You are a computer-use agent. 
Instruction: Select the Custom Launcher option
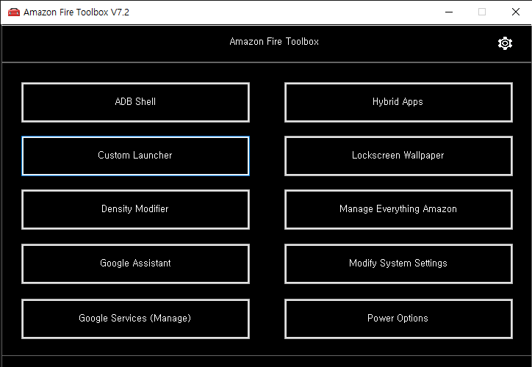point(135,156)
